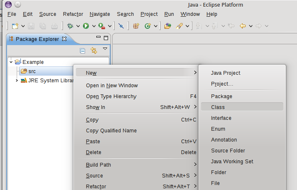Open the Search dropdown arrow
This screenshot has height=190, width=297.
point(187,26)
